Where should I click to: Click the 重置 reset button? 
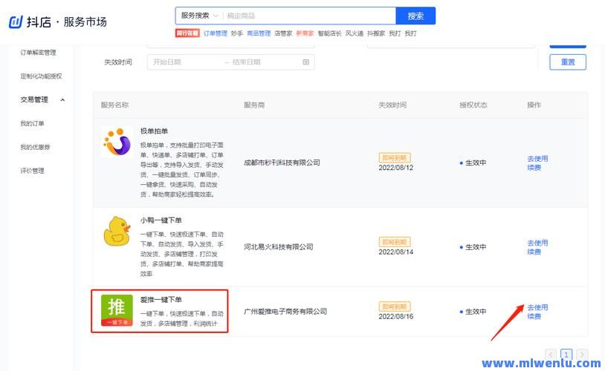(568, 62)
